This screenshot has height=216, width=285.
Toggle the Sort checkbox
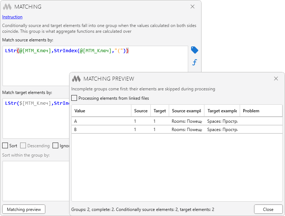[5, 145]
